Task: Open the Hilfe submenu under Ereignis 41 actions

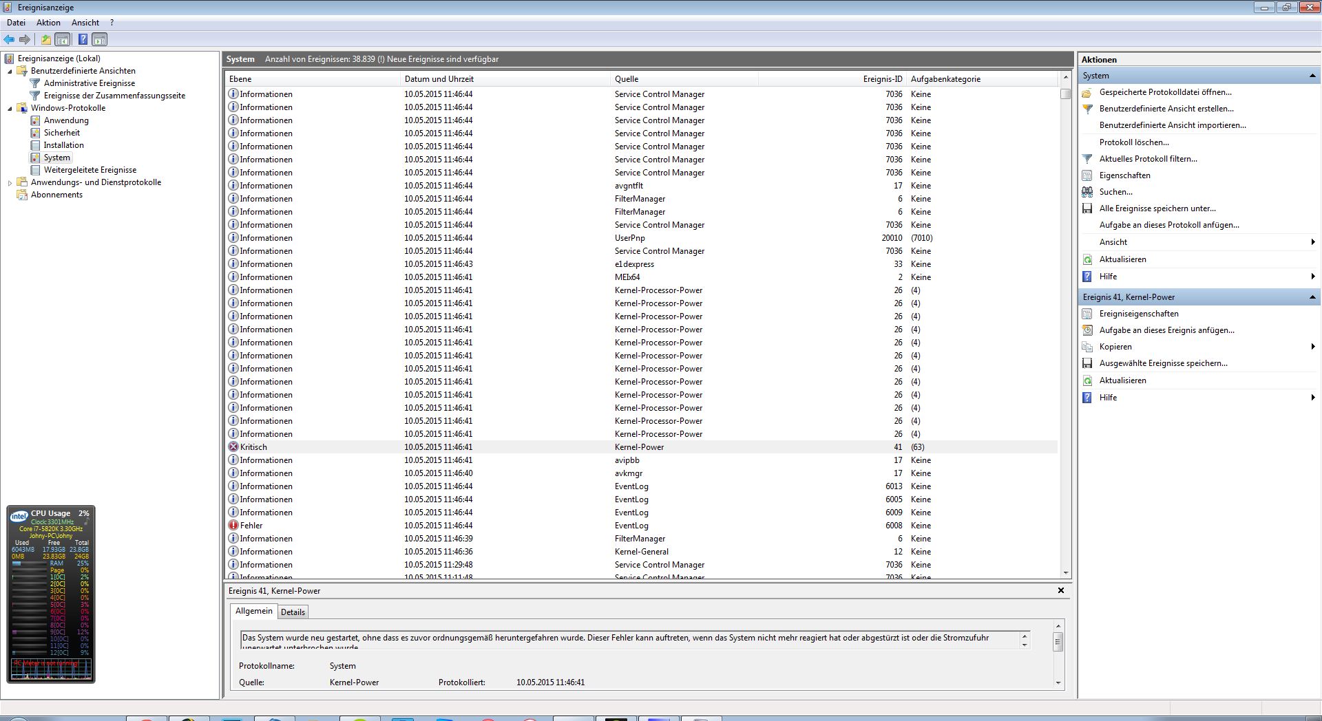Action: [1198, 398]
